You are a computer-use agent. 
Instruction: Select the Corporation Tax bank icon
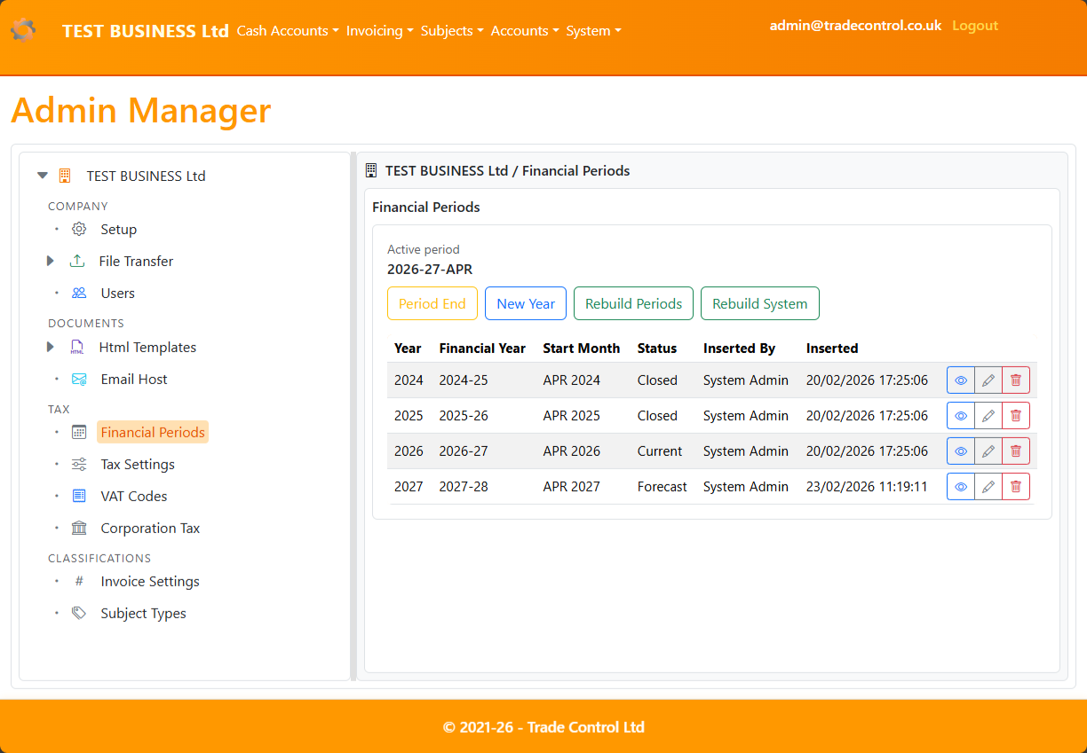pyautogui.click(x=78, y=528)
